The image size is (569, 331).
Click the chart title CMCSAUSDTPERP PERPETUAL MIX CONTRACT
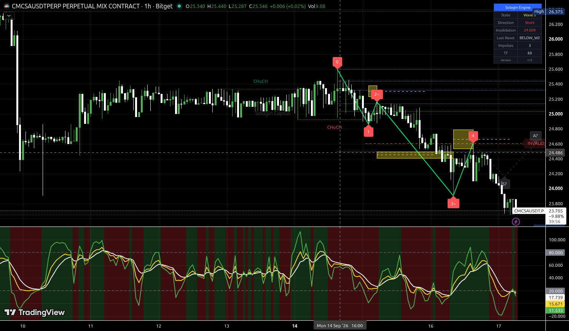[76, 6]
